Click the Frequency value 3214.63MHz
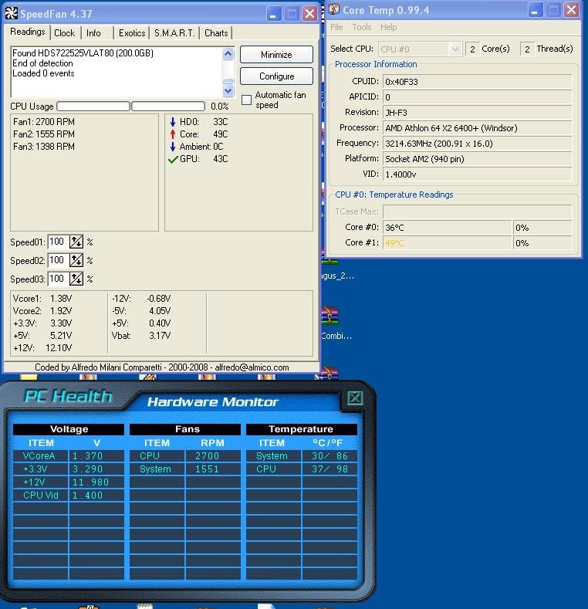The height and width of the screenshot is (609, 588). (x=478, y=144)
